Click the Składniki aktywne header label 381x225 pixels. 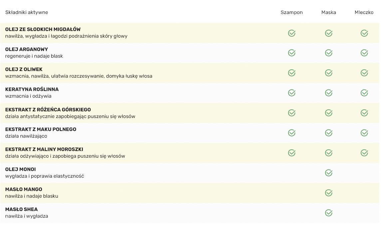27,12
